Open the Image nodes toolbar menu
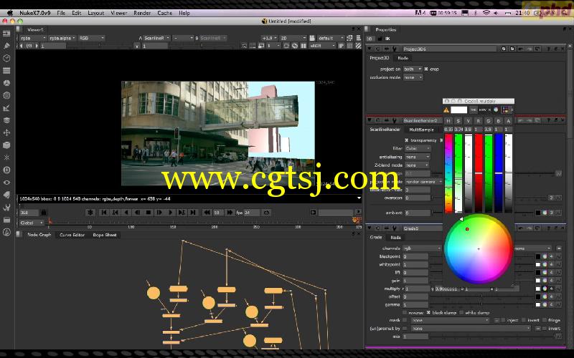Viewport: 574px width, 358px height. click(x=6, y=34)
